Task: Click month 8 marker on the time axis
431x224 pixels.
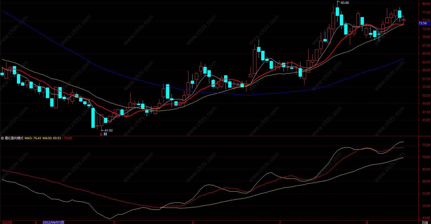Action: tap(367, 222)
